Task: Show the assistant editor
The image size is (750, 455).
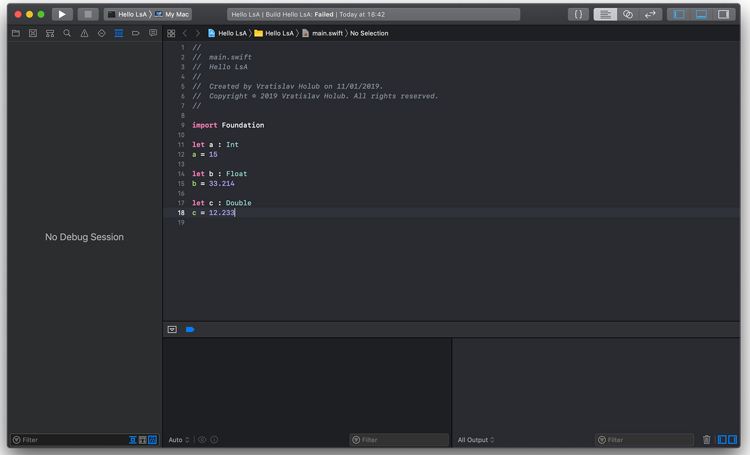Action: pos(628,14)
